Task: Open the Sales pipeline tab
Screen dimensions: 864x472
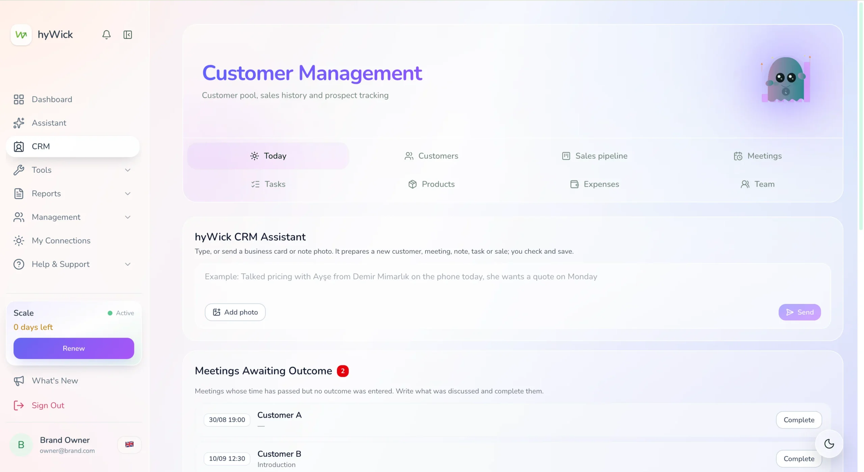Action: point(594,156)
